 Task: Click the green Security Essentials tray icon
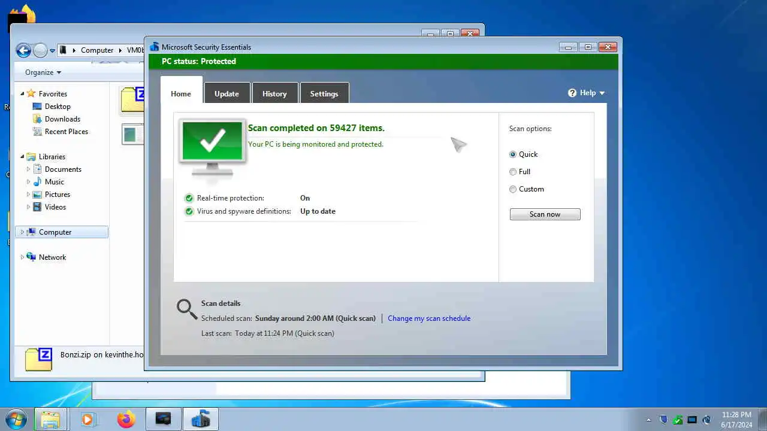(678, 420)
